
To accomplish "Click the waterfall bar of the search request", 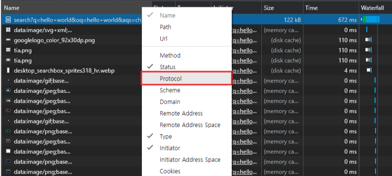I will click(371, 19).
